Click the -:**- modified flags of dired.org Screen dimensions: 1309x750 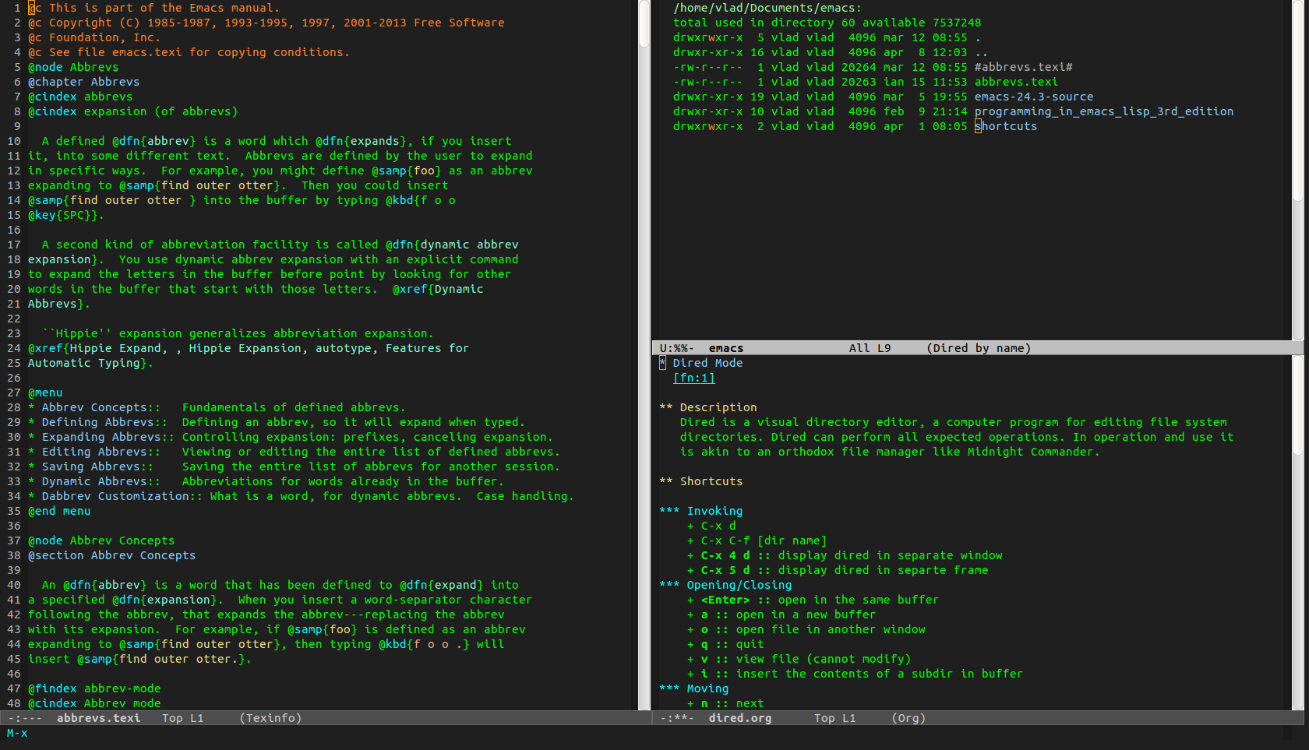pyautogui.click(x=676, y=718)
